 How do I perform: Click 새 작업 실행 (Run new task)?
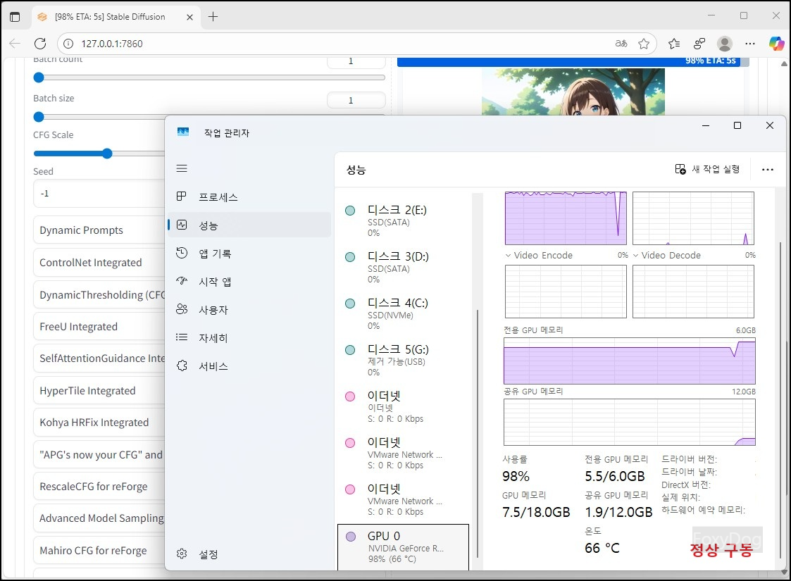pyautogui.click(x=708, y=169)
